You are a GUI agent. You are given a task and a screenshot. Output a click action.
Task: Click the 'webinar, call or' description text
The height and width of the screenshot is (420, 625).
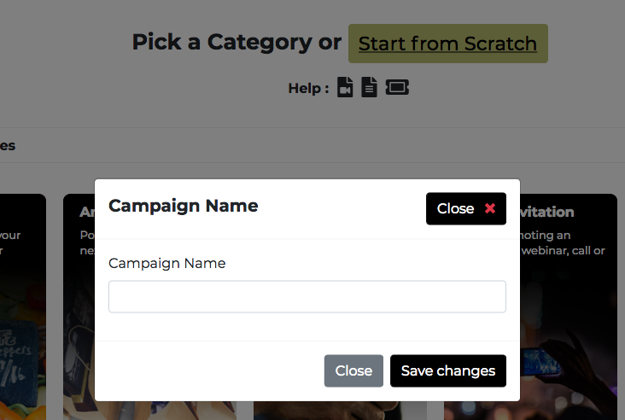[x=563, y=251]
